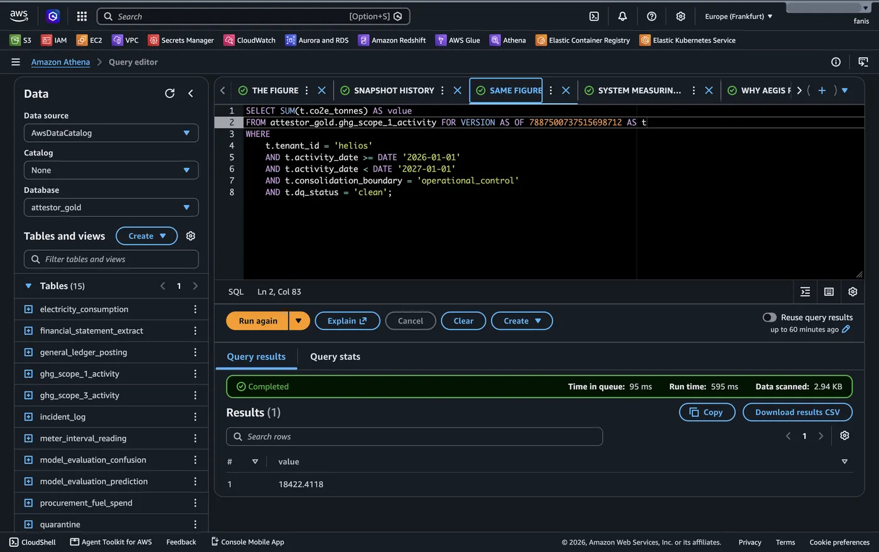Open the help question mark icon
This screenshot has width=879, height=552.
(x=652, y=16)
